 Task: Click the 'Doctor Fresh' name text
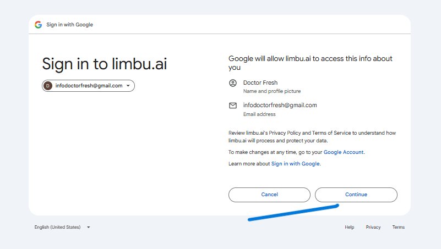point(260,82)
